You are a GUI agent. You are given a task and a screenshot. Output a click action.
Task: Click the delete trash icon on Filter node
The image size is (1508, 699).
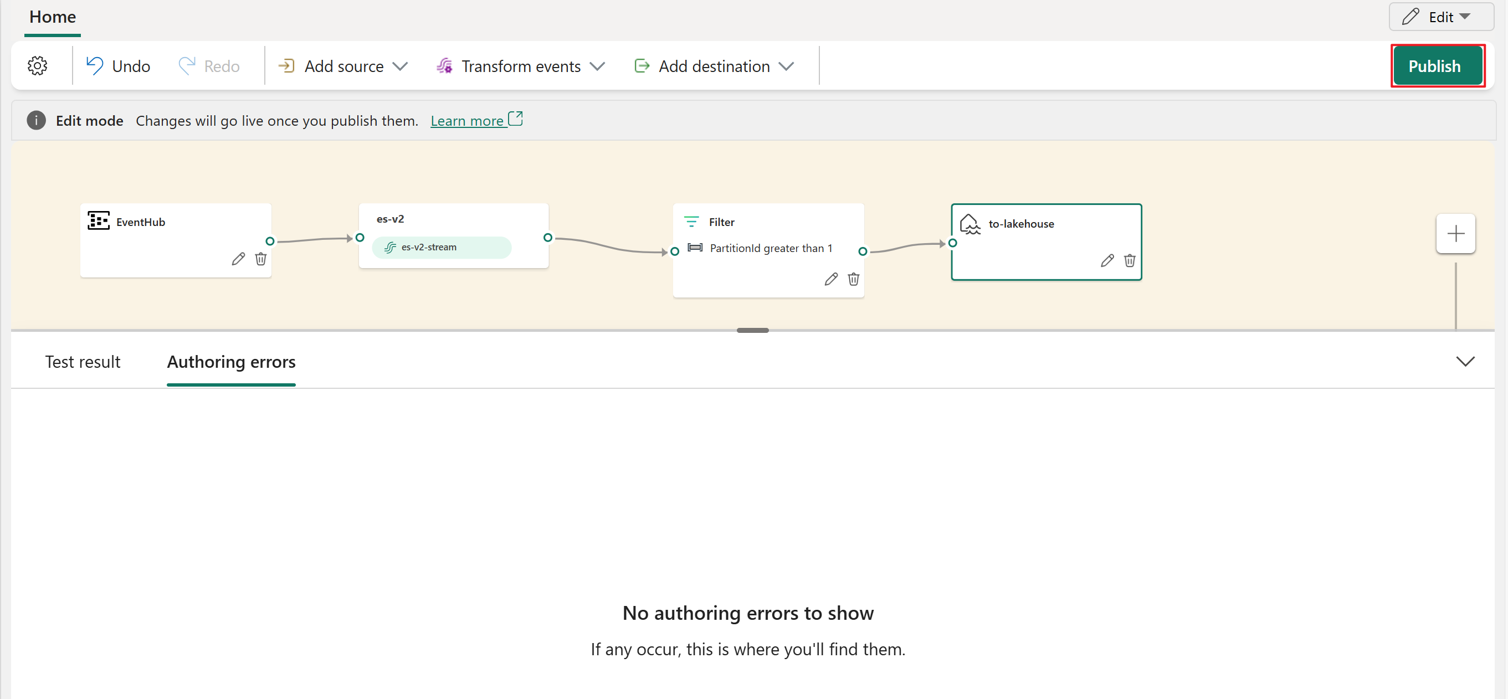coord(853,279)
